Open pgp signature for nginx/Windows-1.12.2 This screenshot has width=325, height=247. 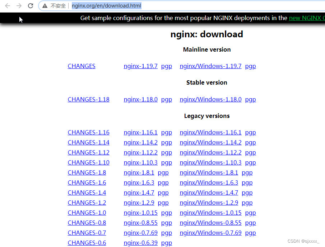point(251,153)
